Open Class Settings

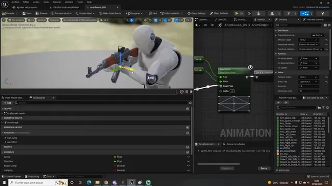(x=196, y=13)
